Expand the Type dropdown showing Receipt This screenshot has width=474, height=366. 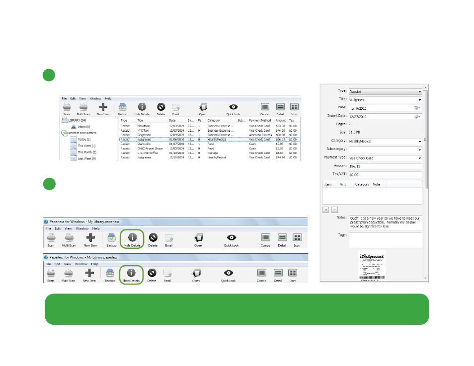point(419,92)
